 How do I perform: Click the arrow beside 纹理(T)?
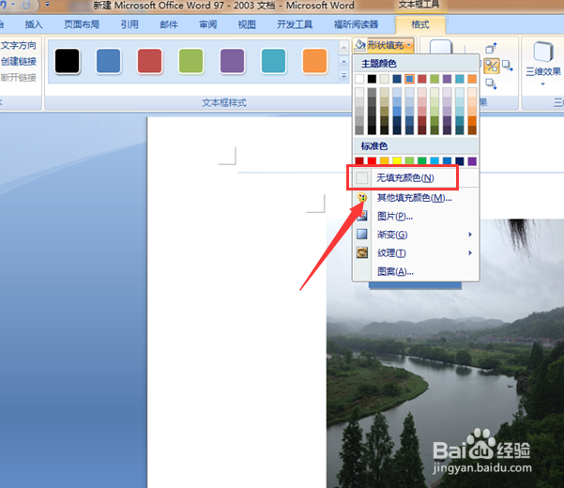click(x=470, y=253)
